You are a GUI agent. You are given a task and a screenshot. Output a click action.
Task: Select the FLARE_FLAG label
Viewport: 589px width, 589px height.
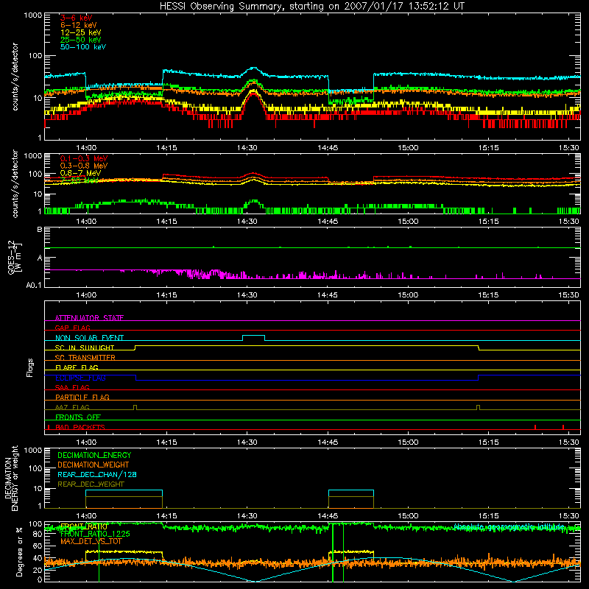pos(77,367)
